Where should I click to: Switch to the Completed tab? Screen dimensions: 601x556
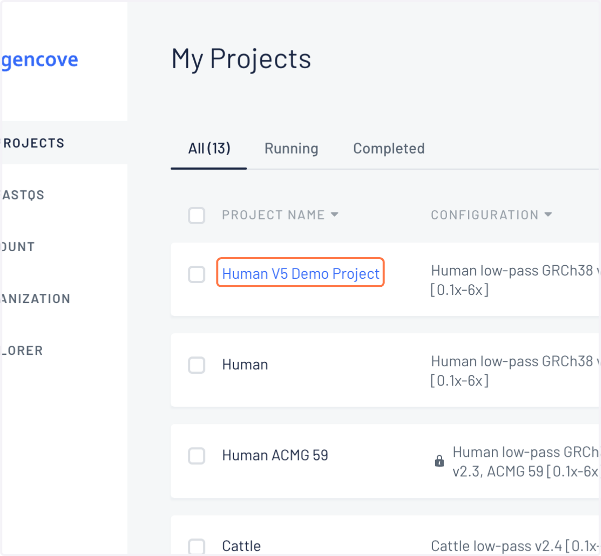(x=389, y=149)
